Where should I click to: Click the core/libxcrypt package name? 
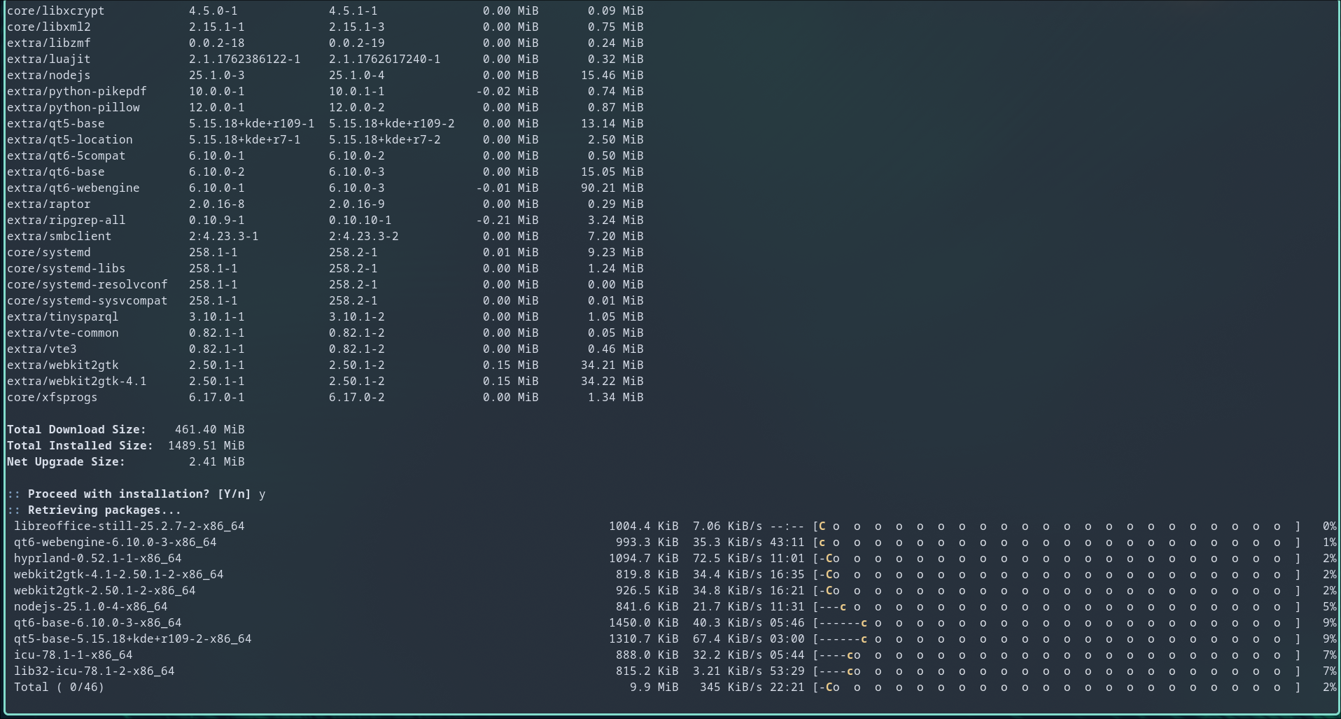tap(55, 11)
